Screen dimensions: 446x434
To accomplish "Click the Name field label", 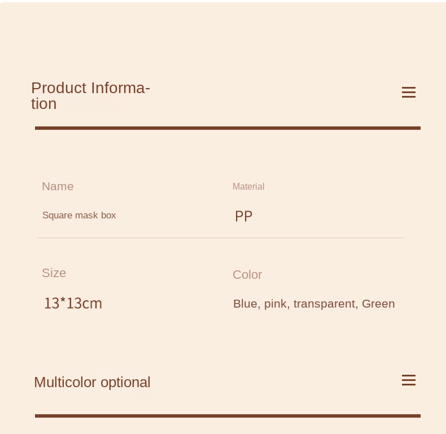I will [x=58, y=186].
